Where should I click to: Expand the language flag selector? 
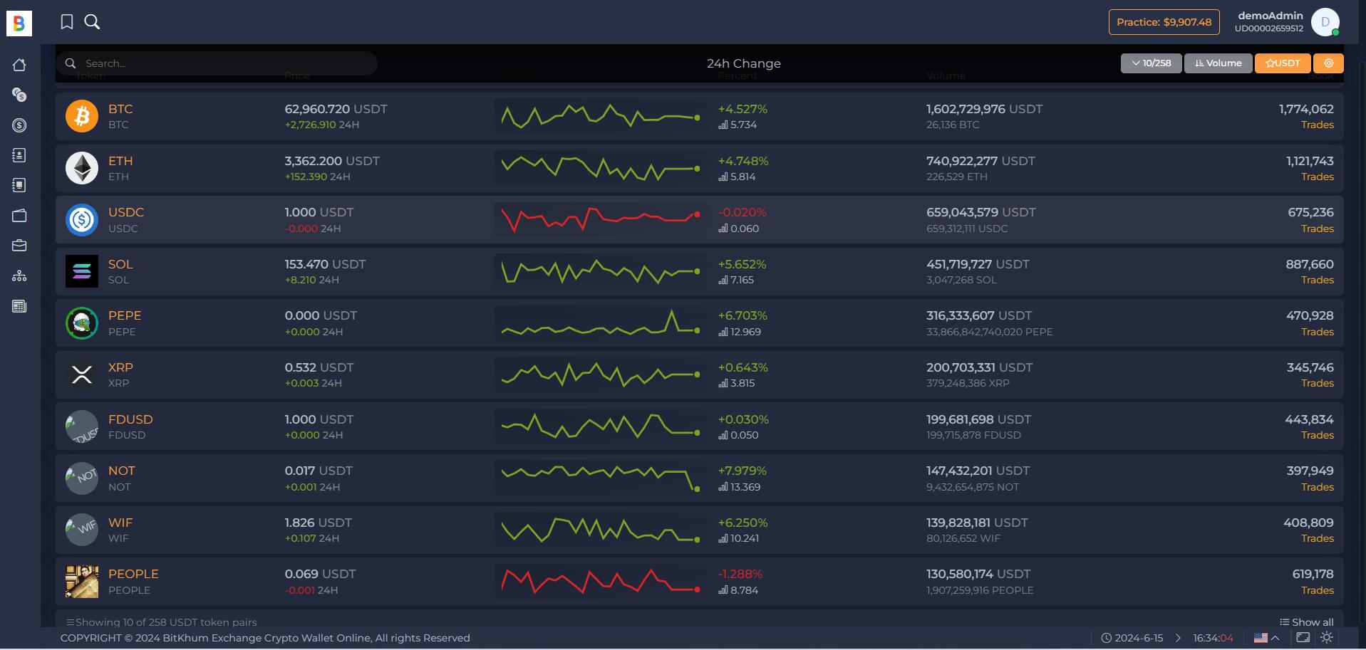click(1266, 638)
